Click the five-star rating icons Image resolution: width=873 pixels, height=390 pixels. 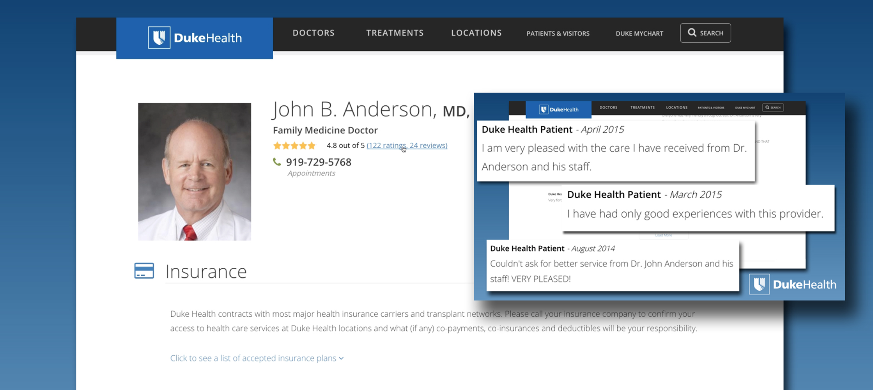tap(294, 146)
